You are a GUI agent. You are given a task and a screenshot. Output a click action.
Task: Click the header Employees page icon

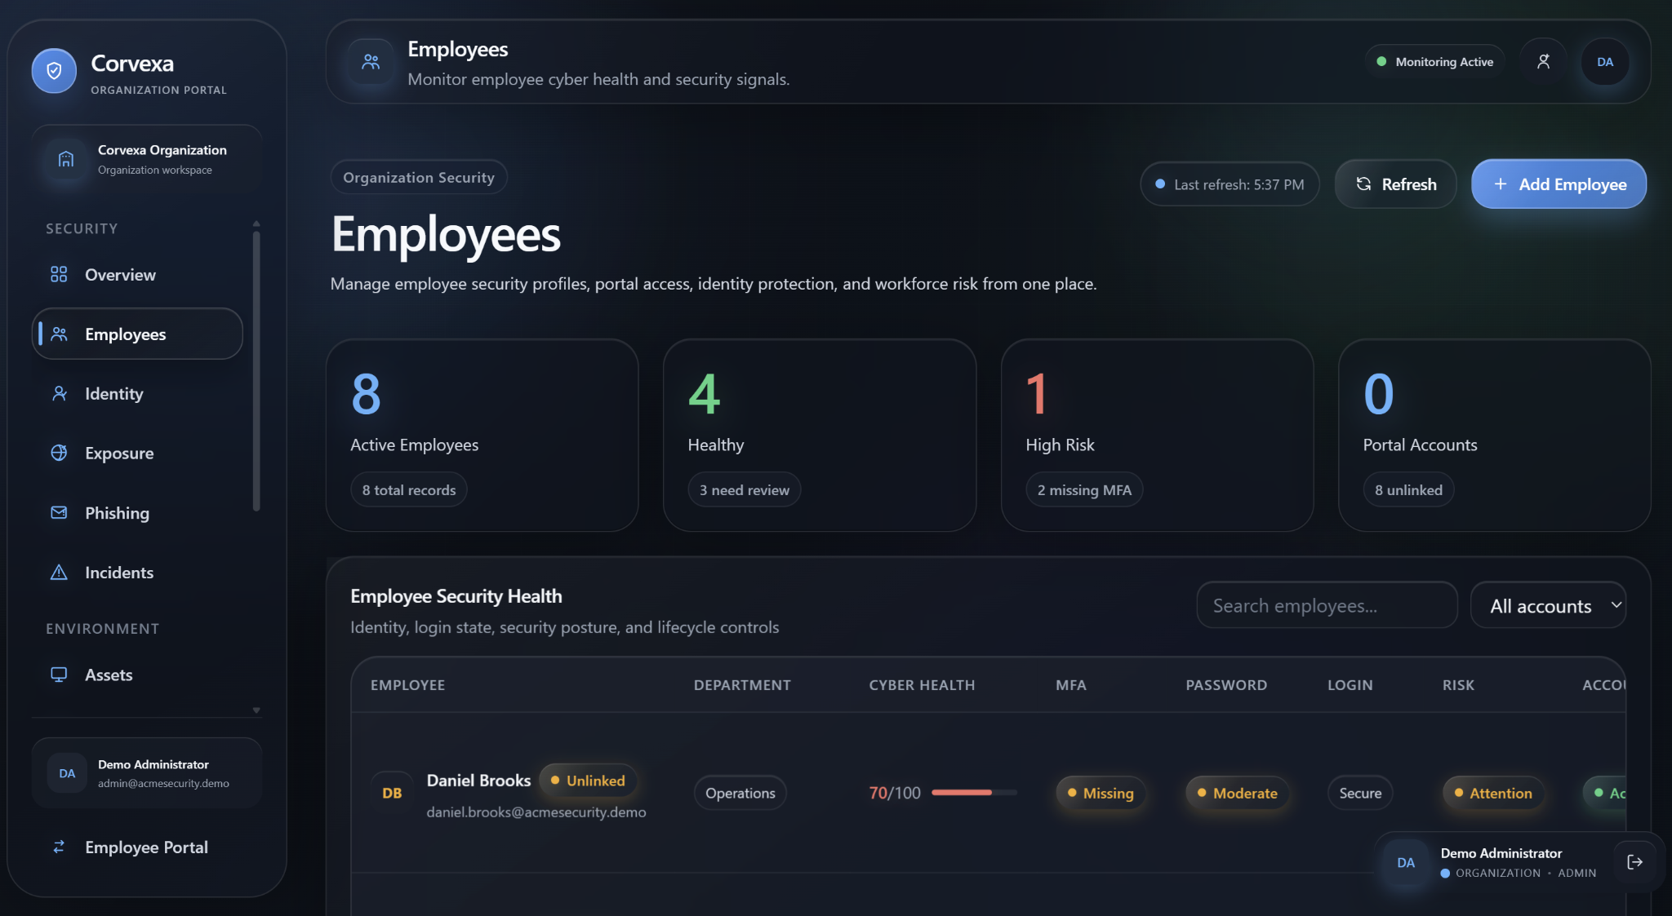371,62
